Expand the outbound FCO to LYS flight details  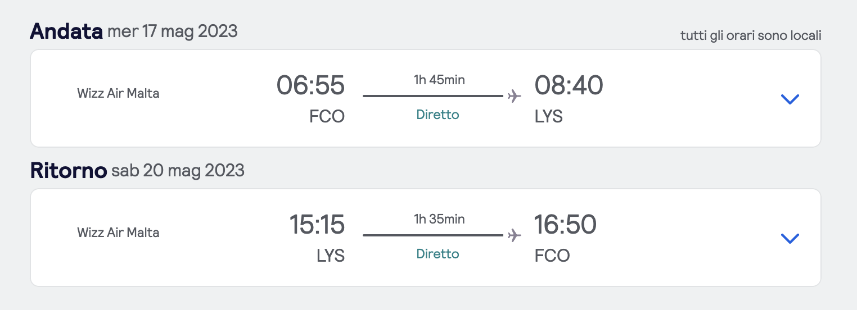tap(790, 99)
